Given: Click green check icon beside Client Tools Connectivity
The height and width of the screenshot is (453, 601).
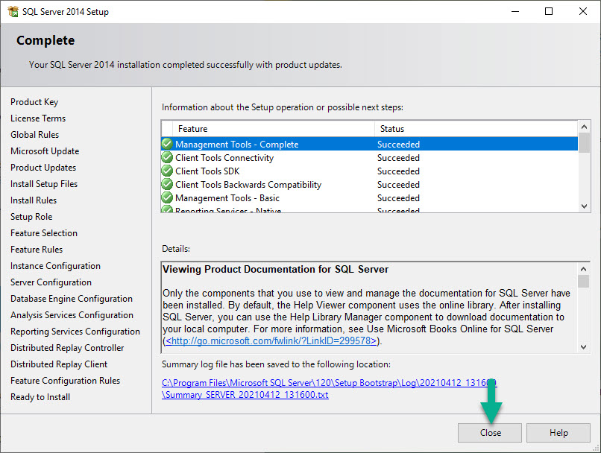Looking at the screenshot, I should tap(167, 157).
